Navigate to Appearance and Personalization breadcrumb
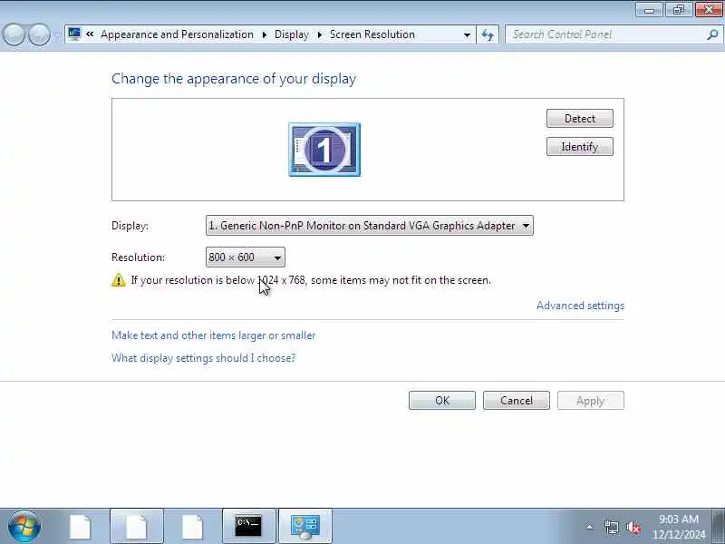Image resolution: width=725 pixels, height=544 pixels. pyautogui.click(x=177, y=34)
